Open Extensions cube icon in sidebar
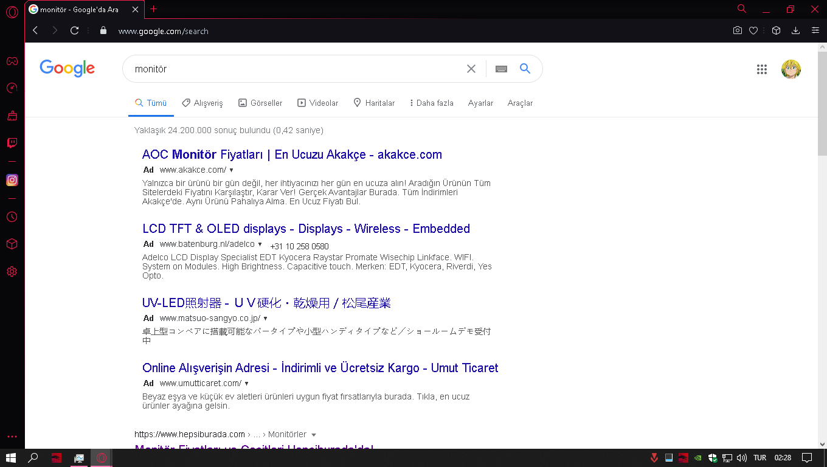 (12, 244)
